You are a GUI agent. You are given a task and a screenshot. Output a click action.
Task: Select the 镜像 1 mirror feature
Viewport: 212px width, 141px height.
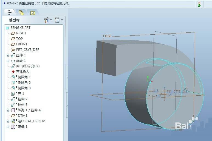pos(22,127)
